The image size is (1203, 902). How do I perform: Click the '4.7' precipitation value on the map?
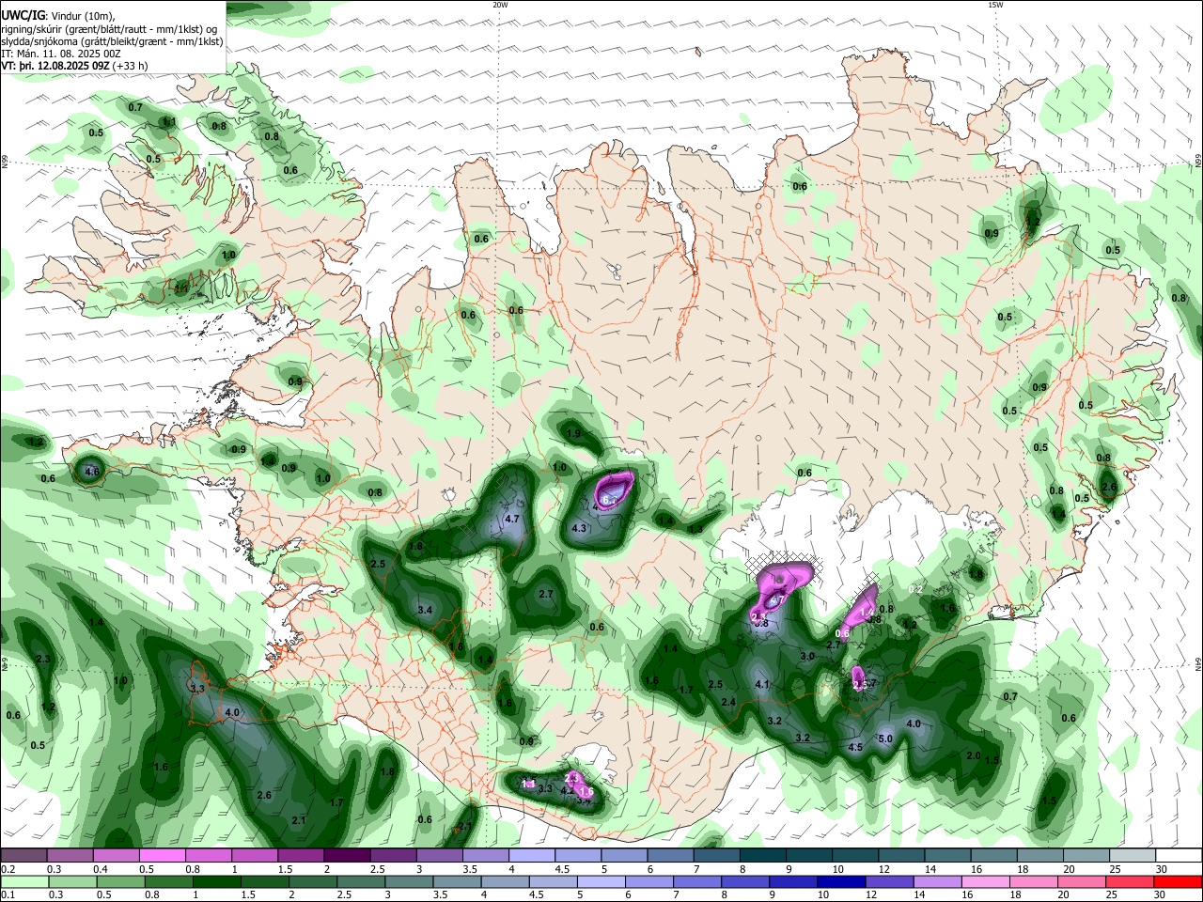512,519
